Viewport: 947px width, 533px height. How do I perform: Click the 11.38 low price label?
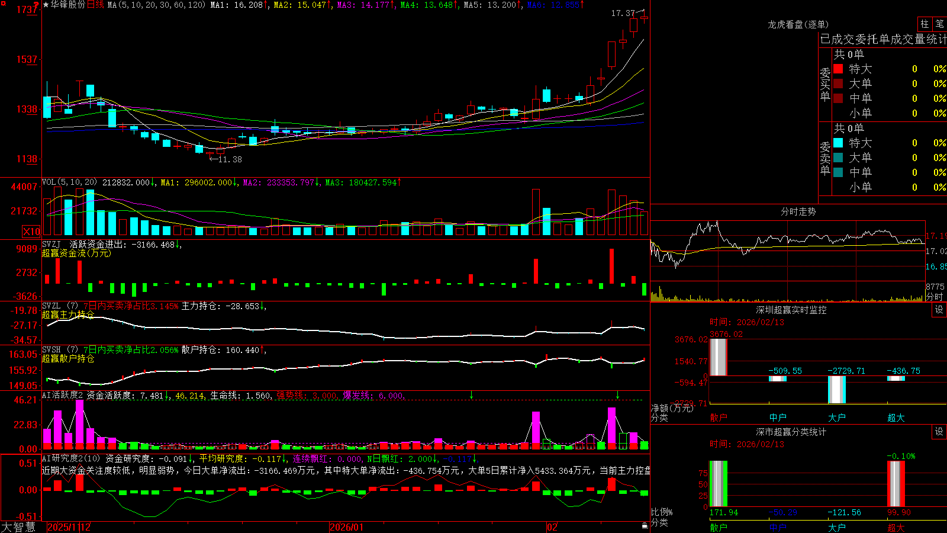(230, 159)
